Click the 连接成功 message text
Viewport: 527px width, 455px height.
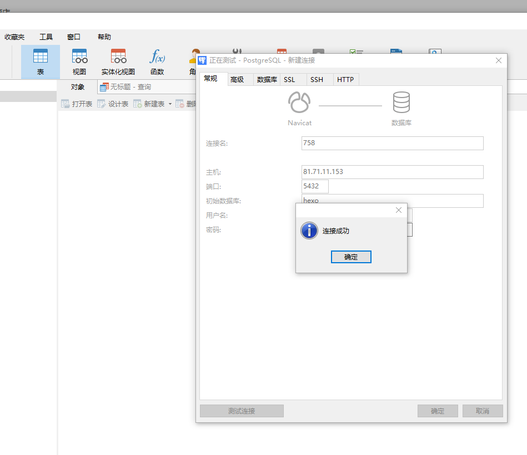click(x=336, y=231)
